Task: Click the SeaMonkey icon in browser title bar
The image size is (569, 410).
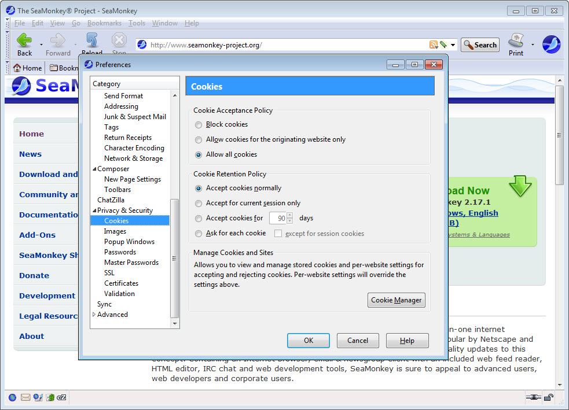Action: click(x=10, y=10)
